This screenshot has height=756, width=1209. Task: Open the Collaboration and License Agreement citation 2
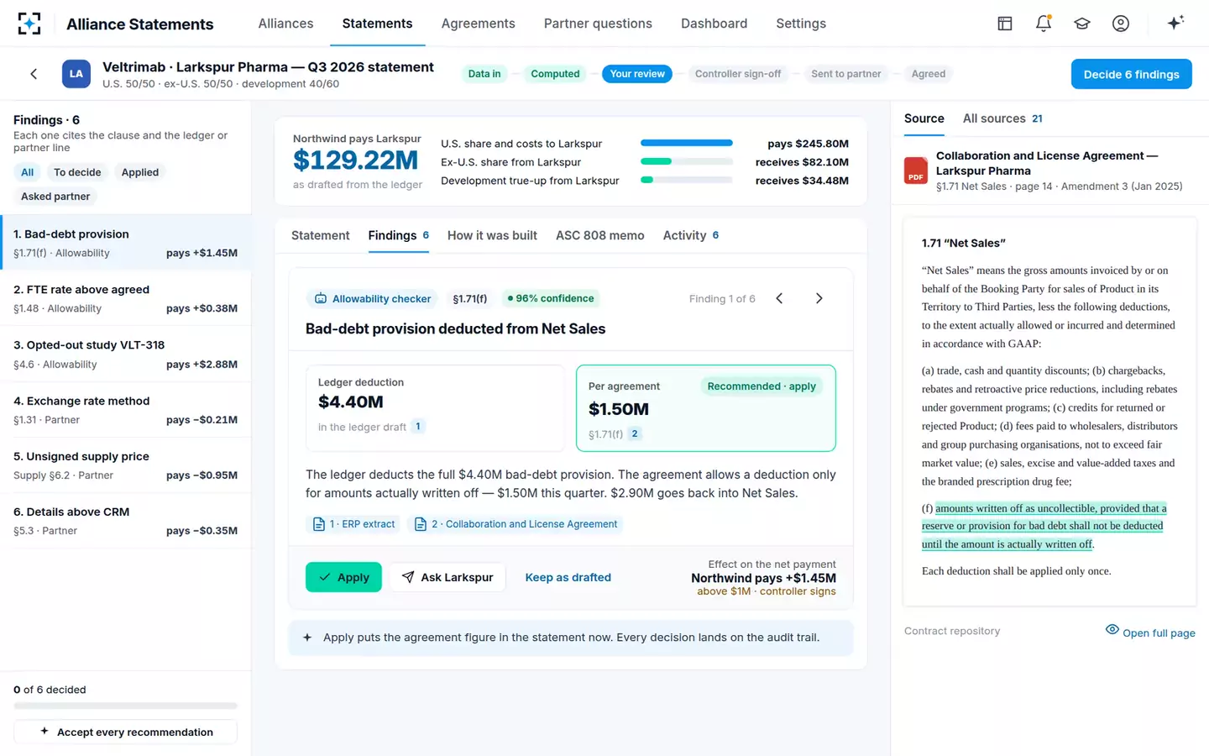coord(516,524)
